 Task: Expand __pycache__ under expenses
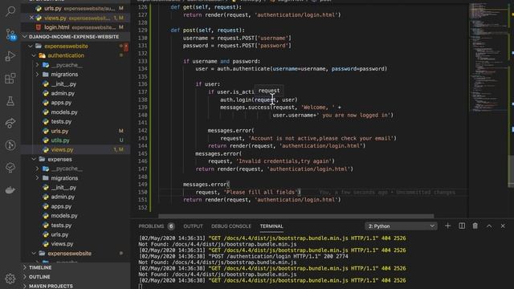pyautogui.click(x=38, y=169)
